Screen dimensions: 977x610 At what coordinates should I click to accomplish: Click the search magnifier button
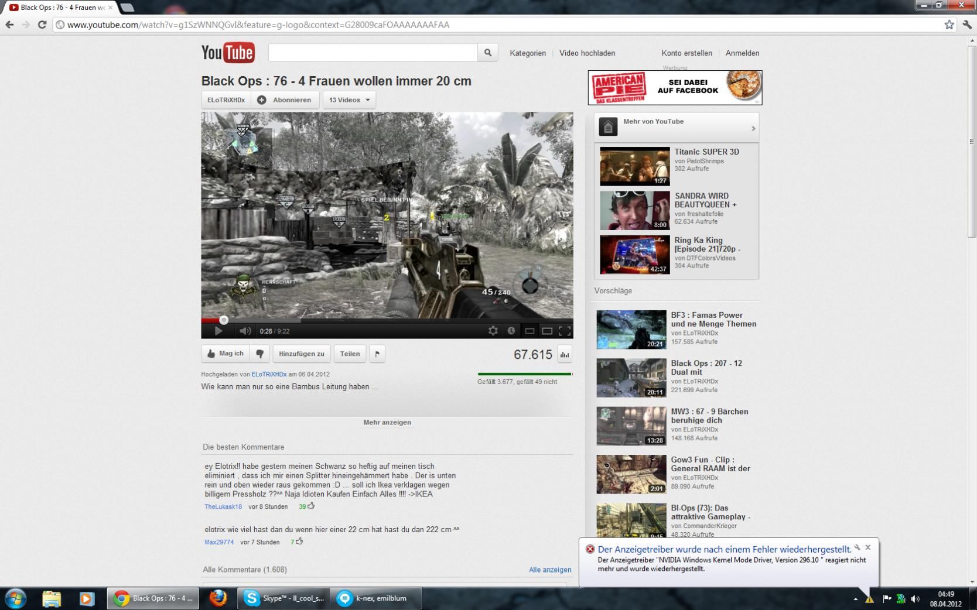487,53
